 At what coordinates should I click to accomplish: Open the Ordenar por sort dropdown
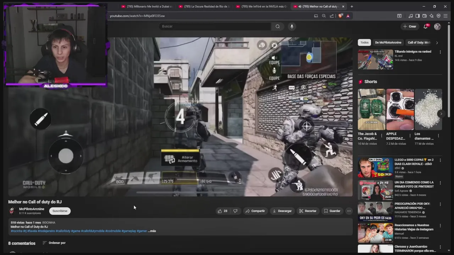coord(54,243)
